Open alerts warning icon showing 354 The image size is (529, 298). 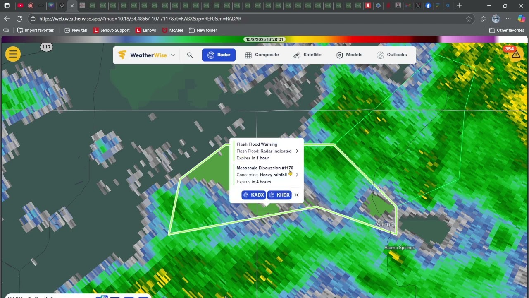point(515,54)
